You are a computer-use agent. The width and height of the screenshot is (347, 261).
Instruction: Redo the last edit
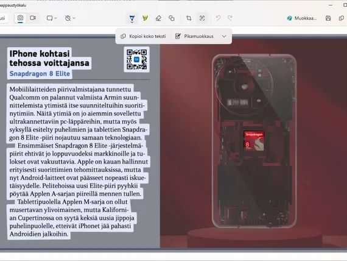click(x=230, y=18)
